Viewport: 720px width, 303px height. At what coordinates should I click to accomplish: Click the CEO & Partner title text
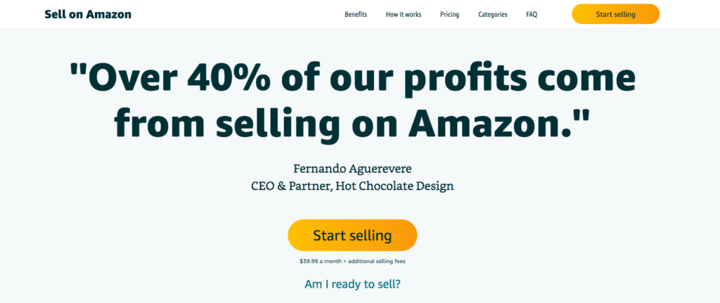pyautogui.click(x=291, y=186)
